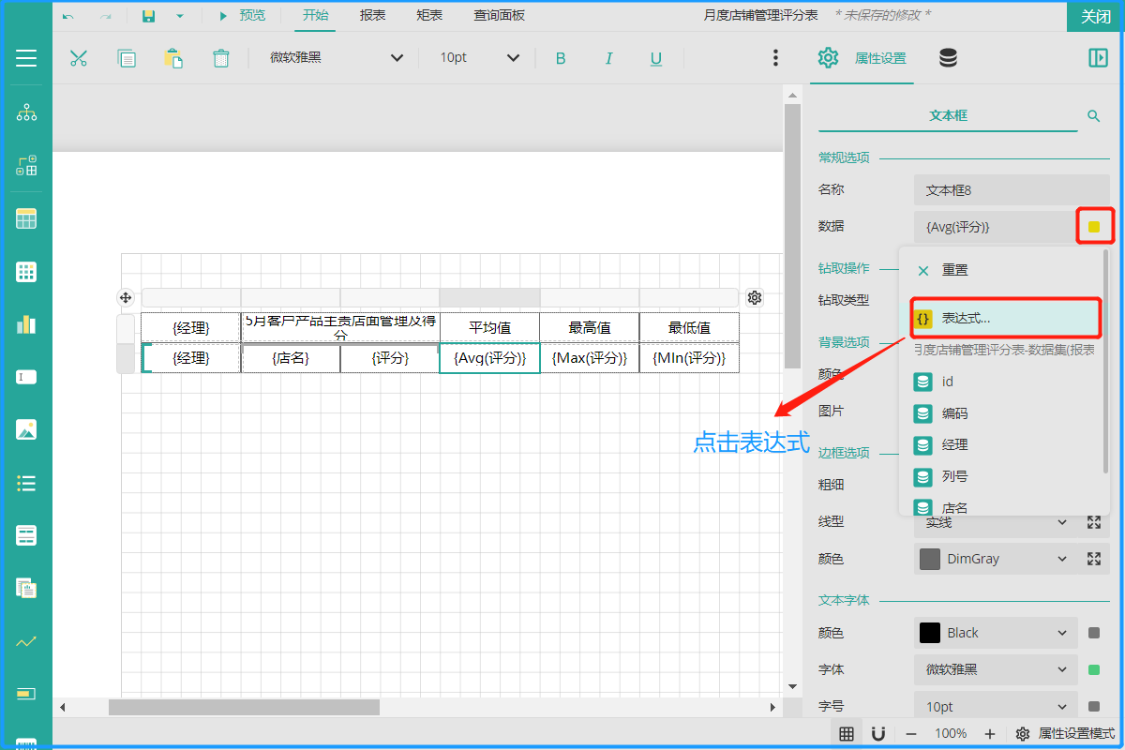Click the delete trash icon
The height and width of the screenshot is (750, 1125).
(x=221, y=58)
